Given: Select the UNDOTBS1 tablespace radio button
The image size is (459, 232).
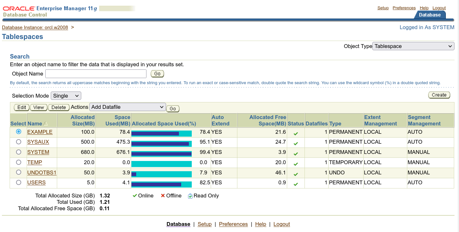Looking at the screenshot, I should pyautogui.click(x=19, y=172).
